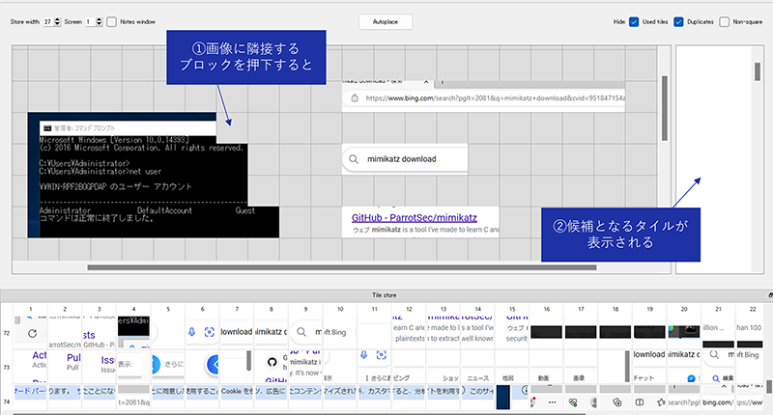Viewport: 773px width, 415px height.
Task: Select microphone tile in row 73 column 11
Action: tap(375, 367)
